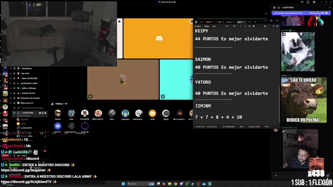333x187 pixels.
Task: Open server icon with 4 badge
Action: 5,80
